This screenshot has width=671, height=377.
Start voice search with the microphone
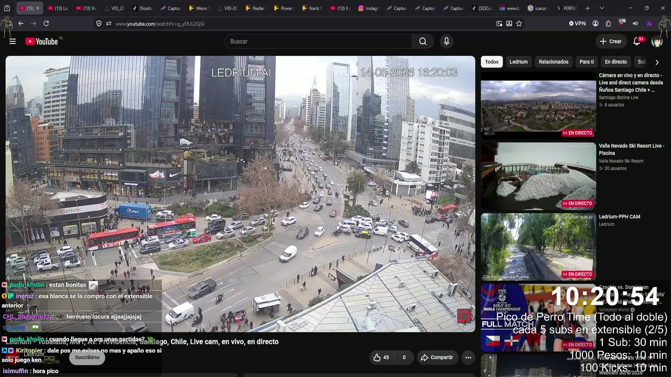[x=446, y=41]
